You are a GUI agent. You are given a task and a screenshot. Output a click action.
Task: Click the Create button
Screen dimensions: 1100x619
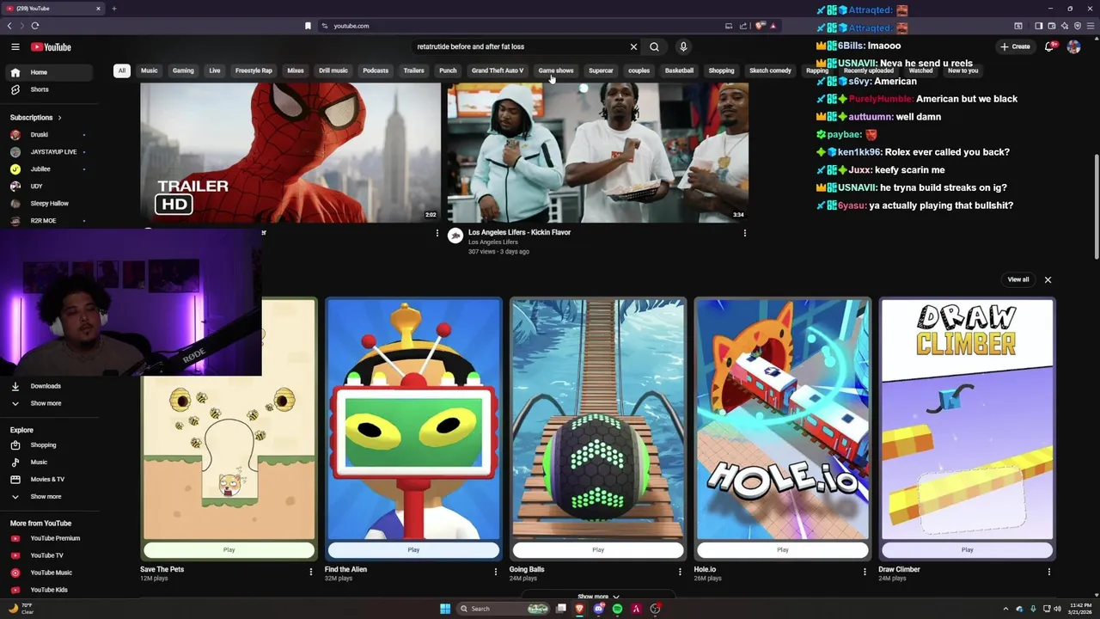pyautogui.click(x=1015, y=47)
